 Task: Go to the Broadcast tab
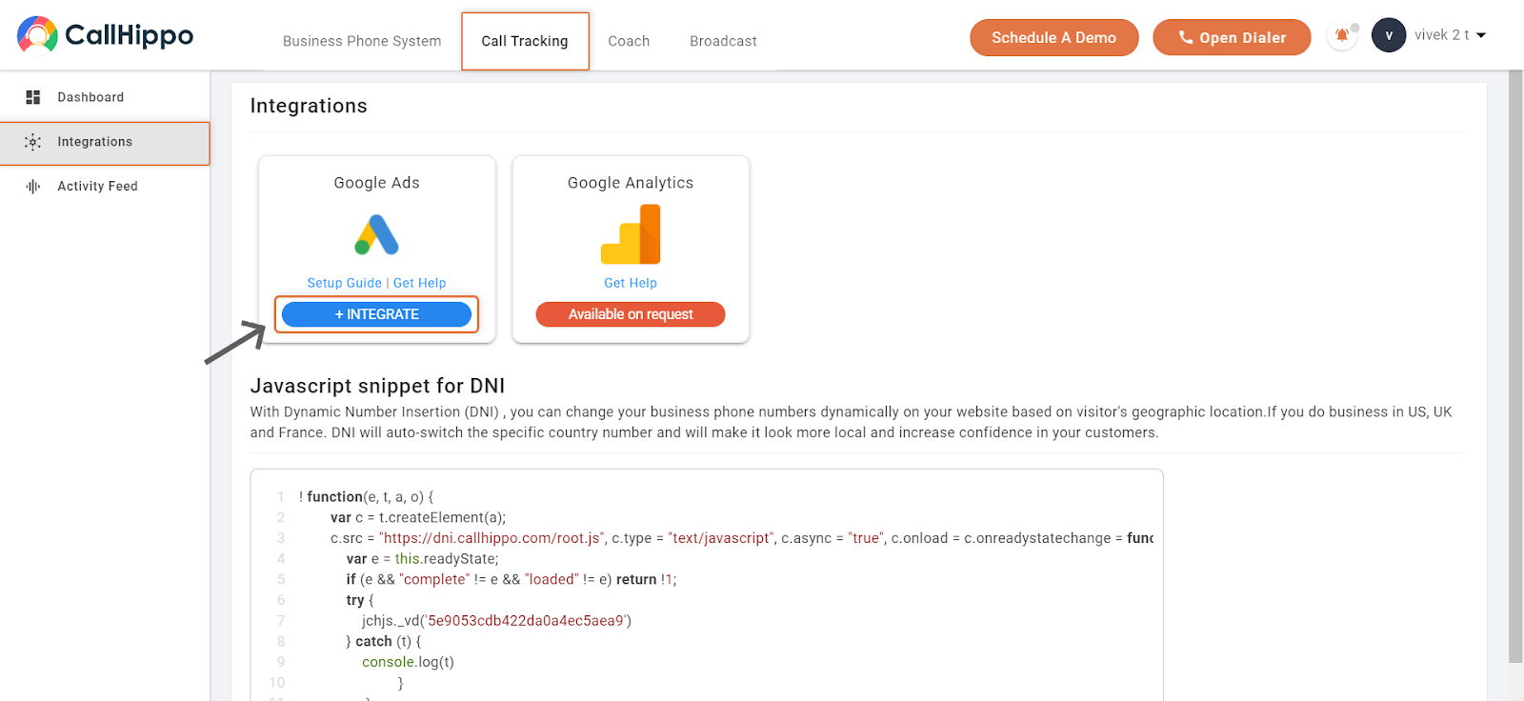[x=723, y=41]
